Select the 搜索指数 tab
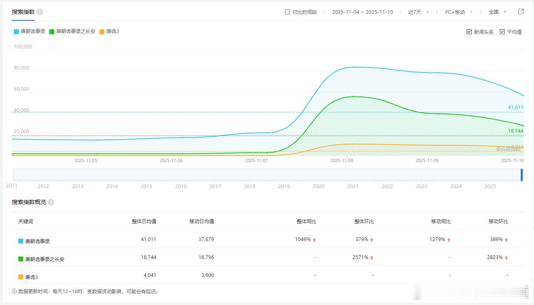Screen dimensions: 534x305 (x=23, y=12)
